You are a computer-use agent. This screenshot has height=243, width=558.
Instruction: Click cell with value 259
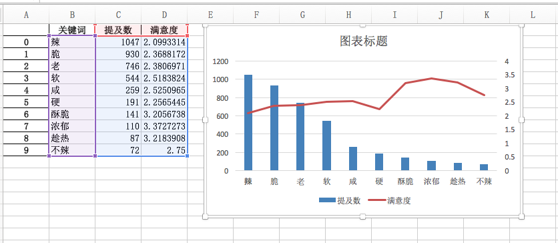point(118,90)
